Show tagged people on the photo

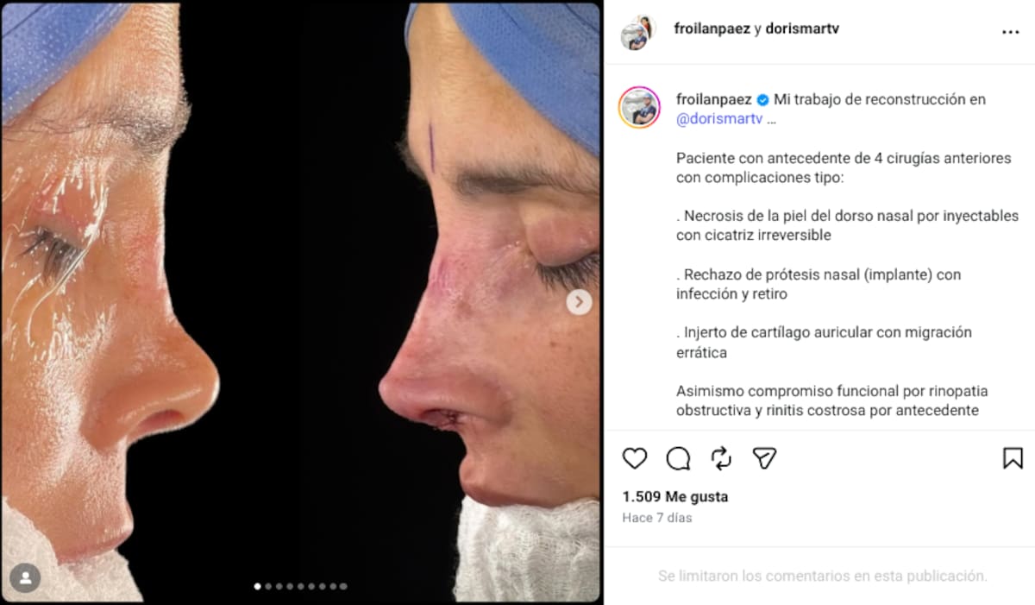click(x=25, y=578)
